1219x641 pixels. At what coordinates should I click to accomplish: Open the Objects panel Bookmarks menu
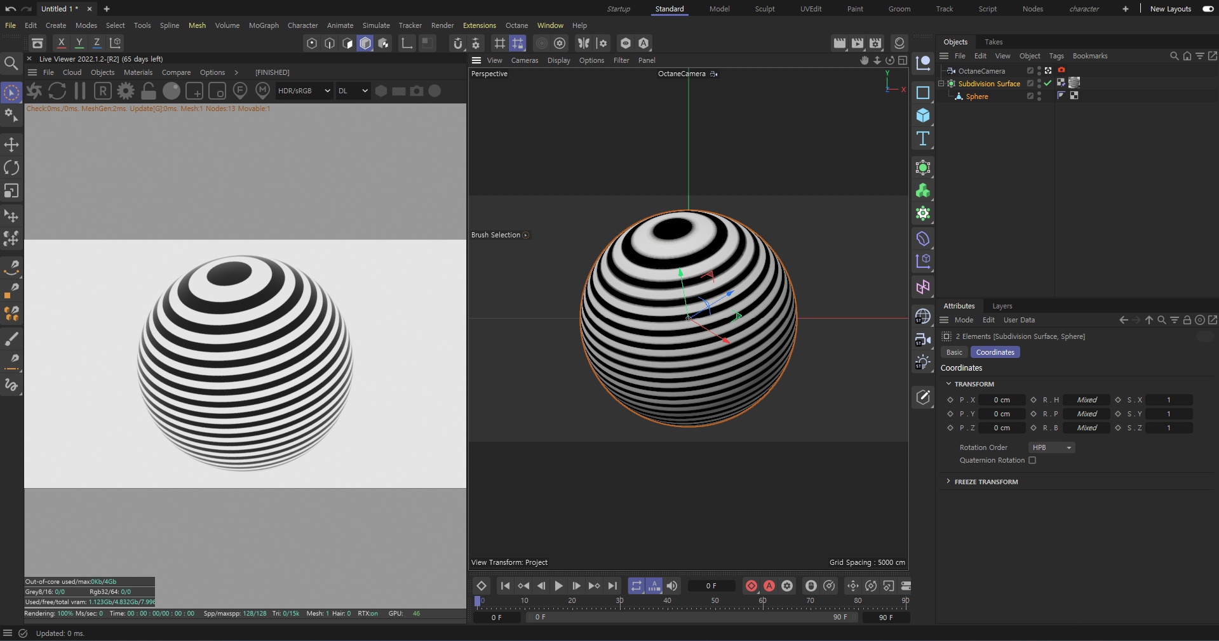click(x=1090, y=56)
